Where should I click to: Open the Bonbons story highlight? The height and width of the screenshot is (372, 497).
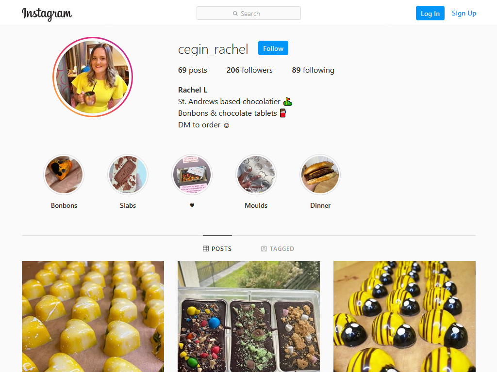64,174
